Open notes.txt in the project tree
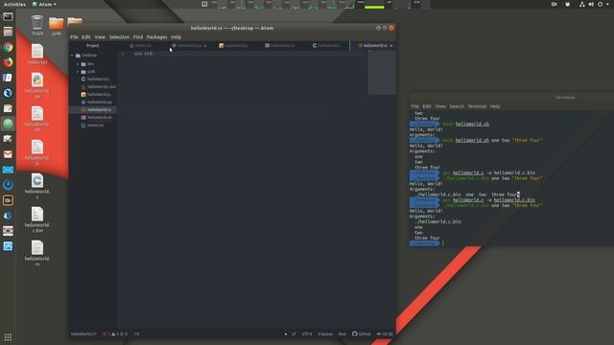 pos(93,126)
